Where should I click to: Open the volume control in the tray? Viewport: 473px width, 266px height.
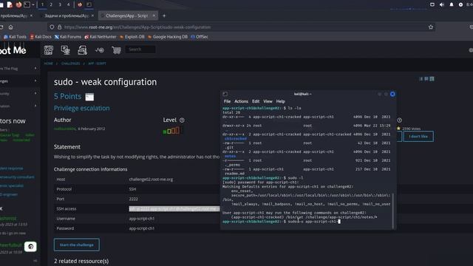tap(442, 4)
